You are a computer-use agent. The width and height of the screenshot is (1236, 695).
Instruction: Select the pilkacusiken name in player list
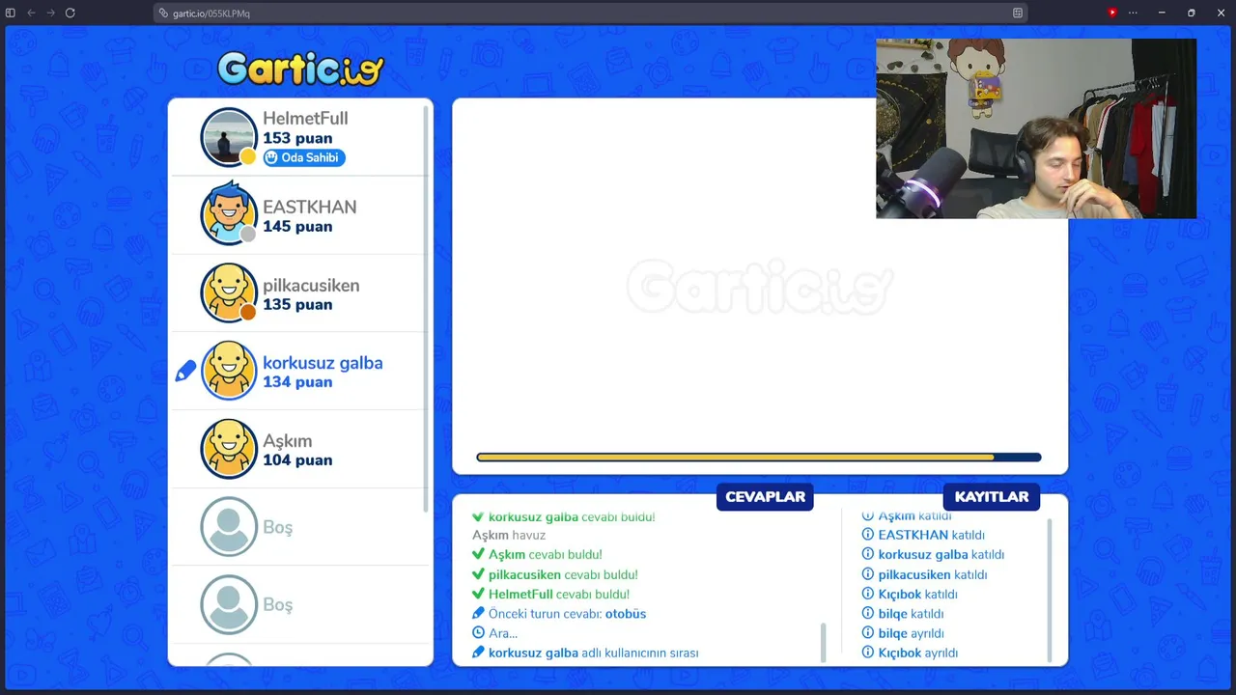[x=311, y=286]
